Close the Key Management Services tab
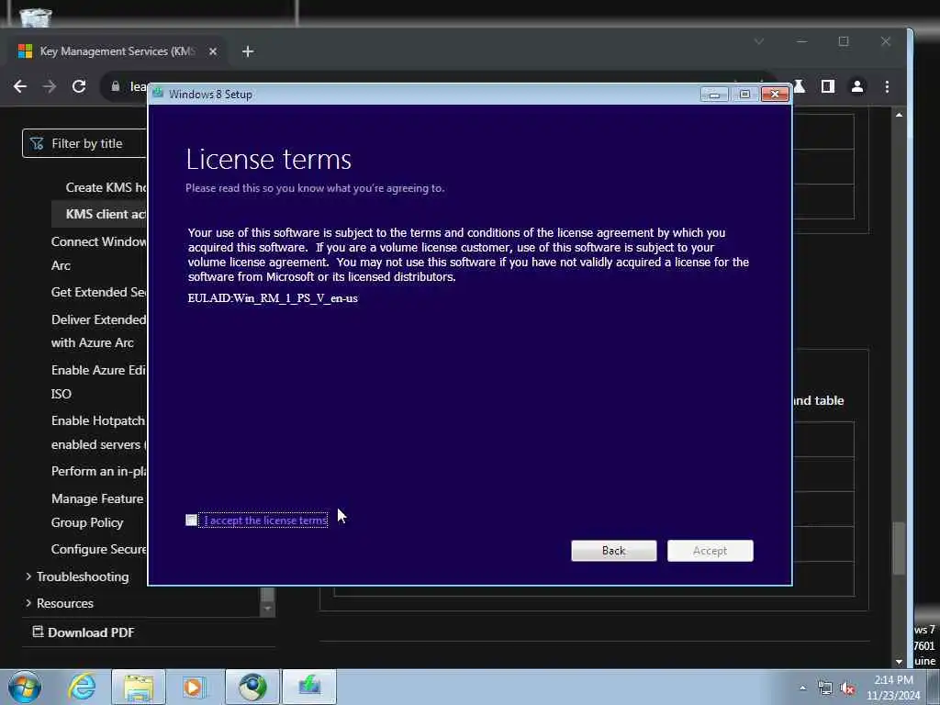The width and height of the screenshot is (940, 705). coord(213,51)
